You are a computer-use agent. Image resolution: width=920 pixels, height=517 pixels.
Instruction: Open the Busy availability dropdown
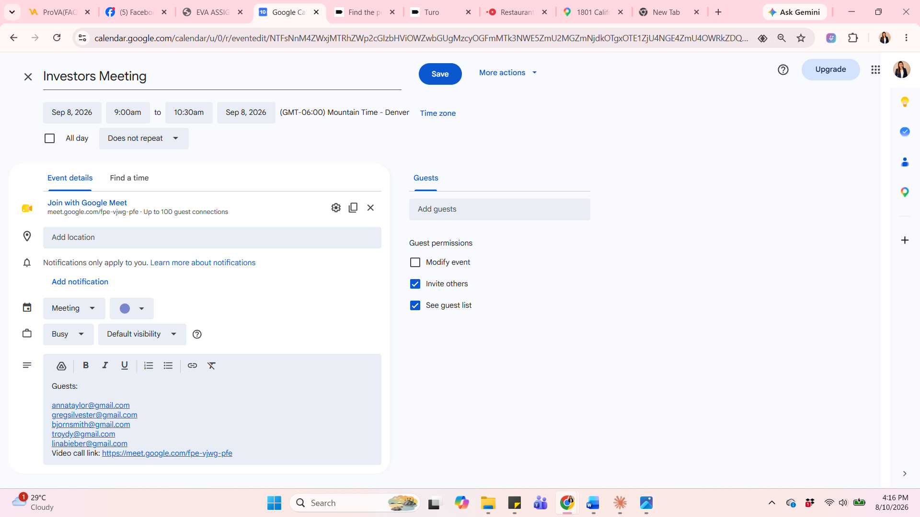coord(68,334)
